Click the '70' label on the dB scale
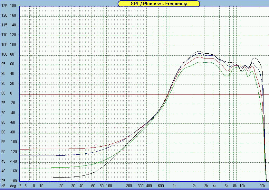 tap(4, 113)
